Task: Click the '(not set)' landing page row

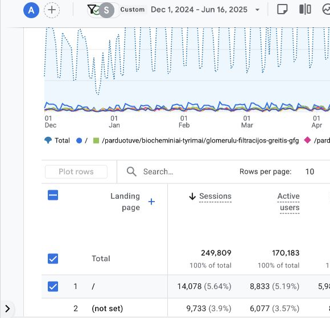Action: pyautogui.click(x=108, y=308)
